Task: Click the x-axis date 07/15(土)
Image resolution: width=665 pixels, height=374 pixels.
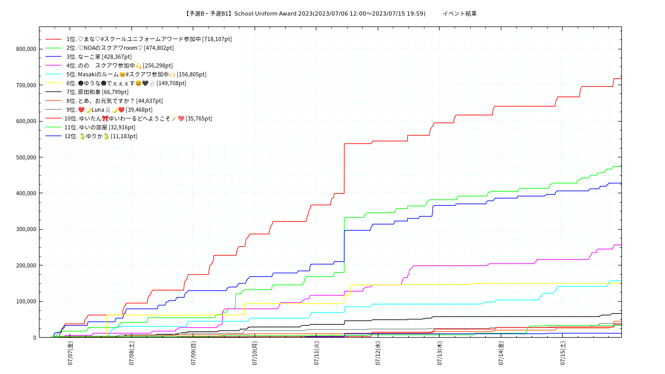Action: [563, 353]
